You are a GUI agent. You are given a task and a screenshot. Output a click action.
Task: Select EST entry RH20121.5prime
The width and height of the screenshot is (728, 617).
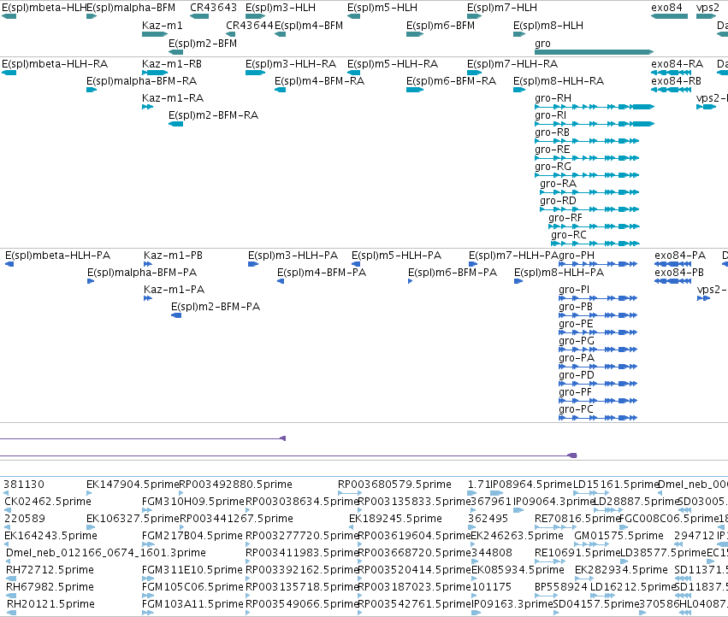coord(50,604)
